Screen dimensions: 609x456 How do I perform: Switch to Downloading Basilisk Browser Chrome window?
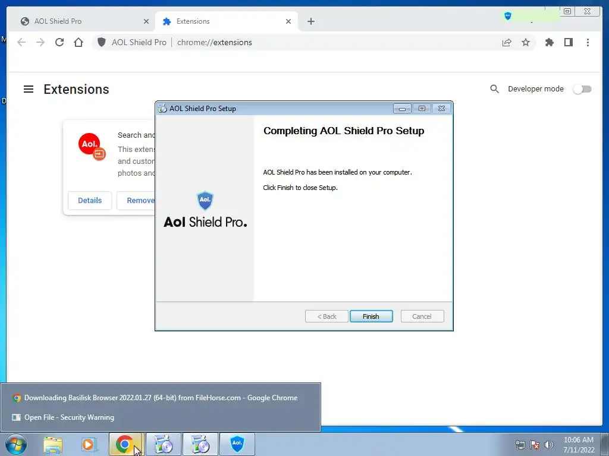click(x=161, y=398)
